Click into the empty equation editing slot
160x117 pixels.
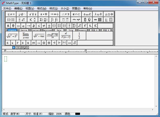(x=6, y=59)
